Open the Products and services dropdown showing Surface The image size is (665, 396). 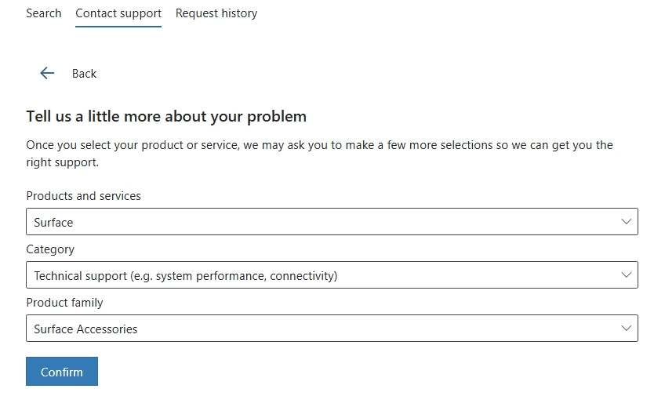click(x=331, y=222)
